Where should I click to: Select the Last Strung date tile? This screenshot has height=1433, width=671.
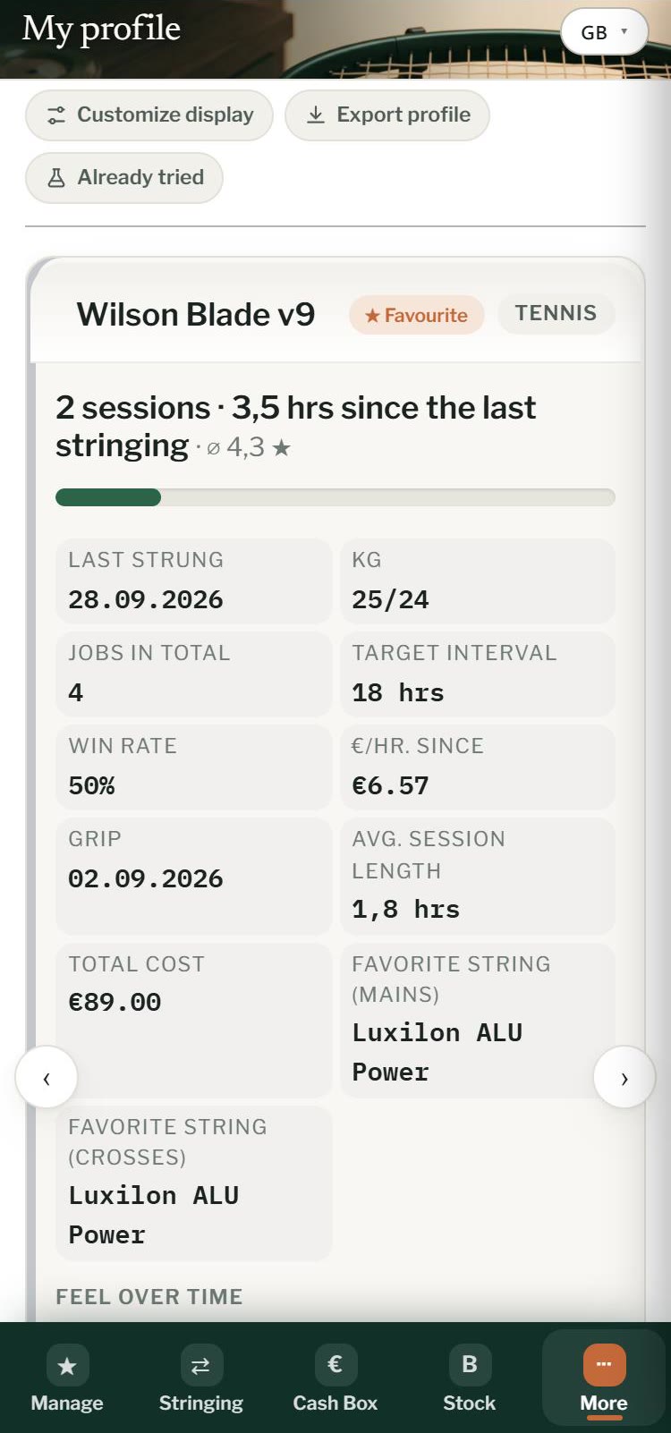(194, 581)
